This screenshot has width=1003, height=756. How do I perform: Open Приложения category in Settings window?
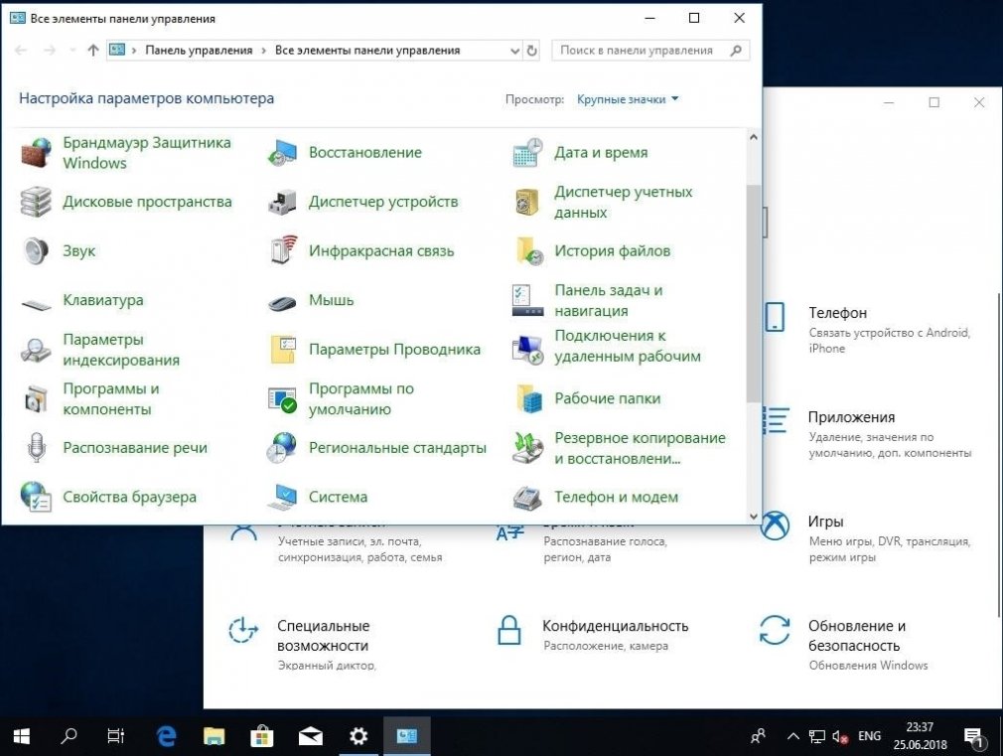867,433
